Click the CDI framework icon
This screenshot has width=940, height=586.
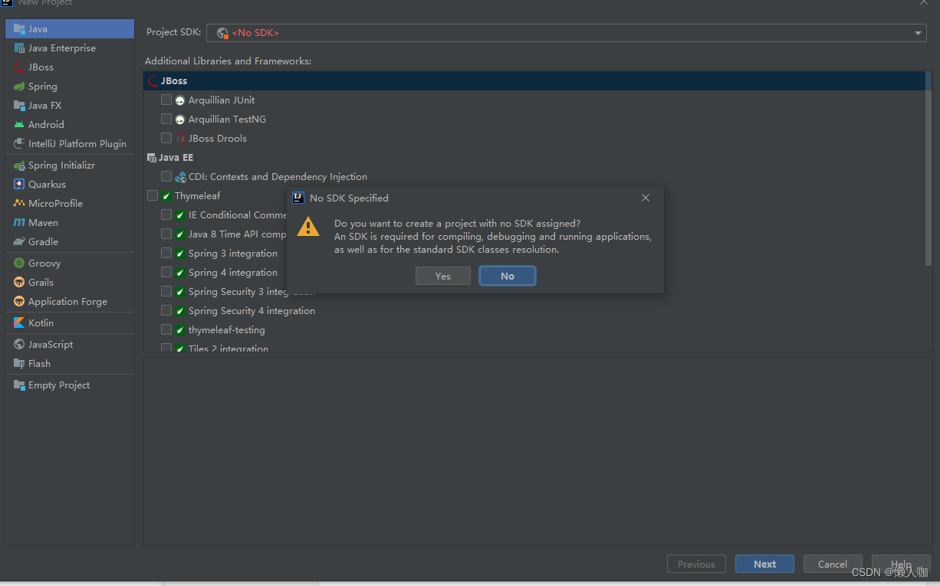(x=180, y=177)
